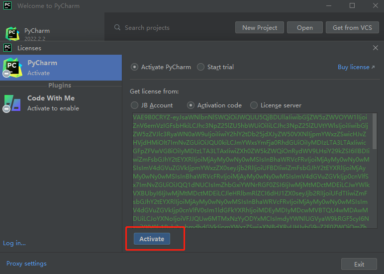Click the New Project button
This screenshot has width=384, height=274.
point(259,28)
